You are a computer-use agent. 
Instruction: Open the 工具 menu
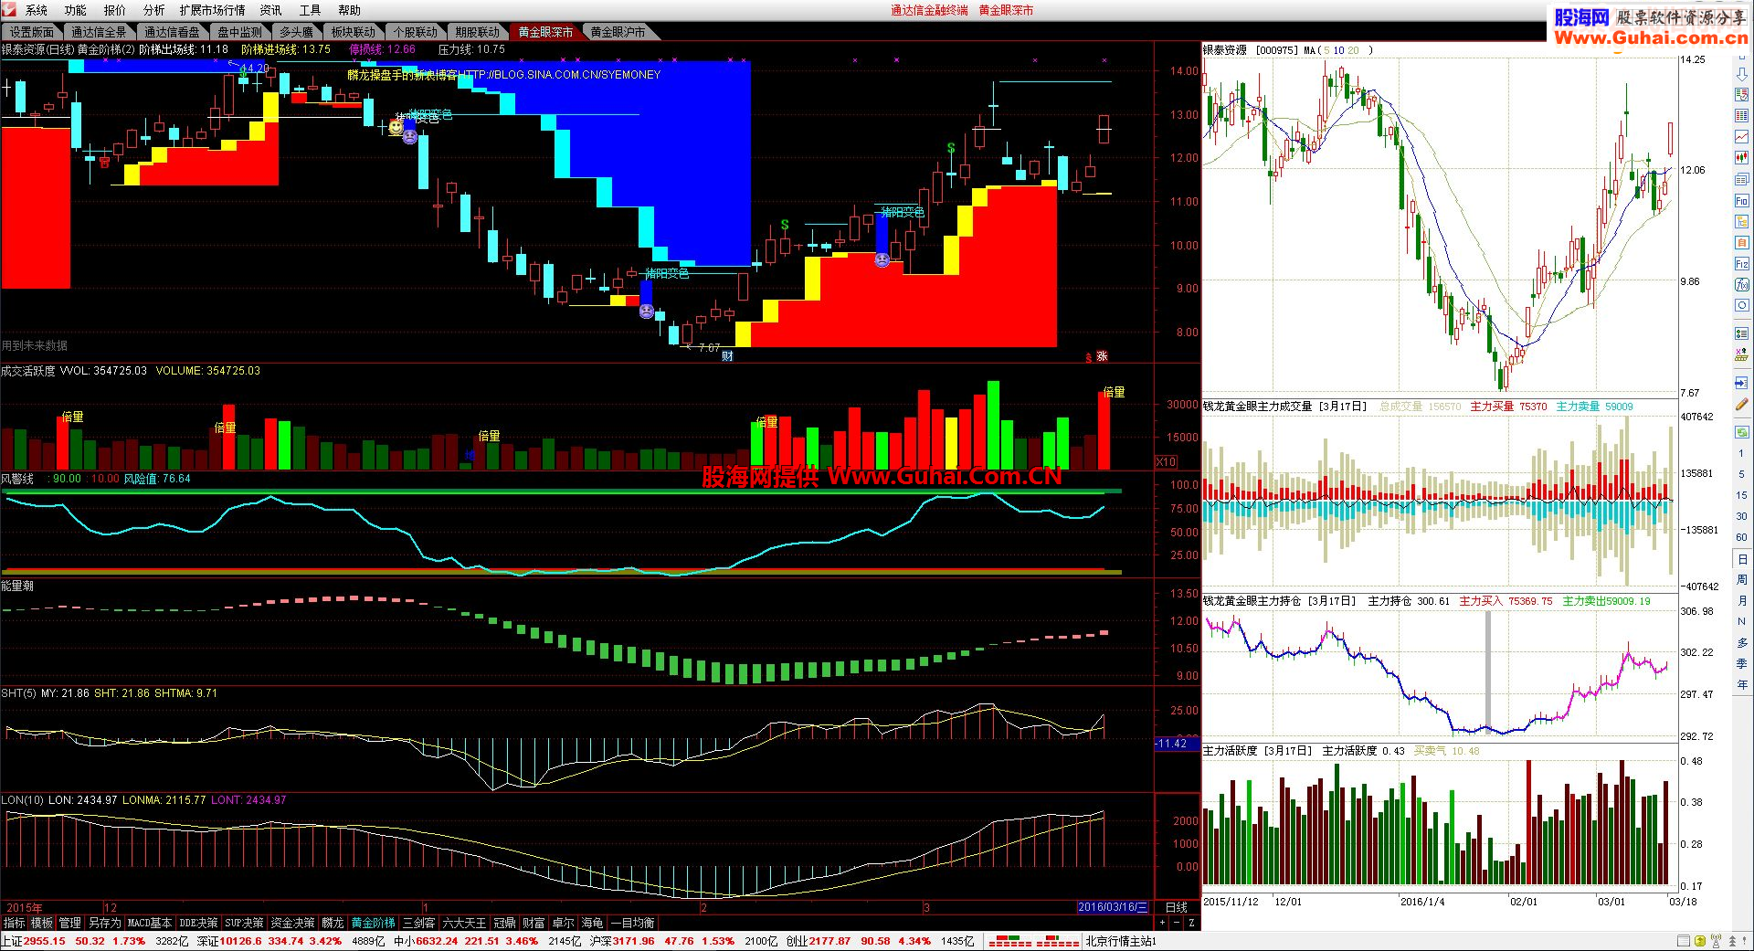[311, 10]
